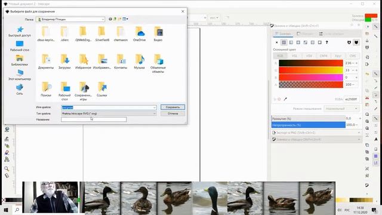Click the top snapping icon in snap bar
The height and width of the screenshot is (215, 382).
pyautogui.click(x=376, y=26)
